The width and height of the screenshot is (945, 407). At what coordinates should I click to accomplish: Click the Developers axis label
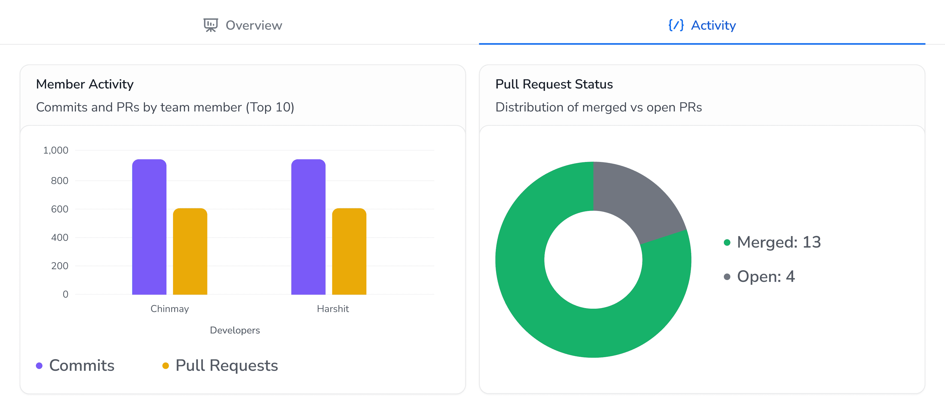[x=235, y=330]
